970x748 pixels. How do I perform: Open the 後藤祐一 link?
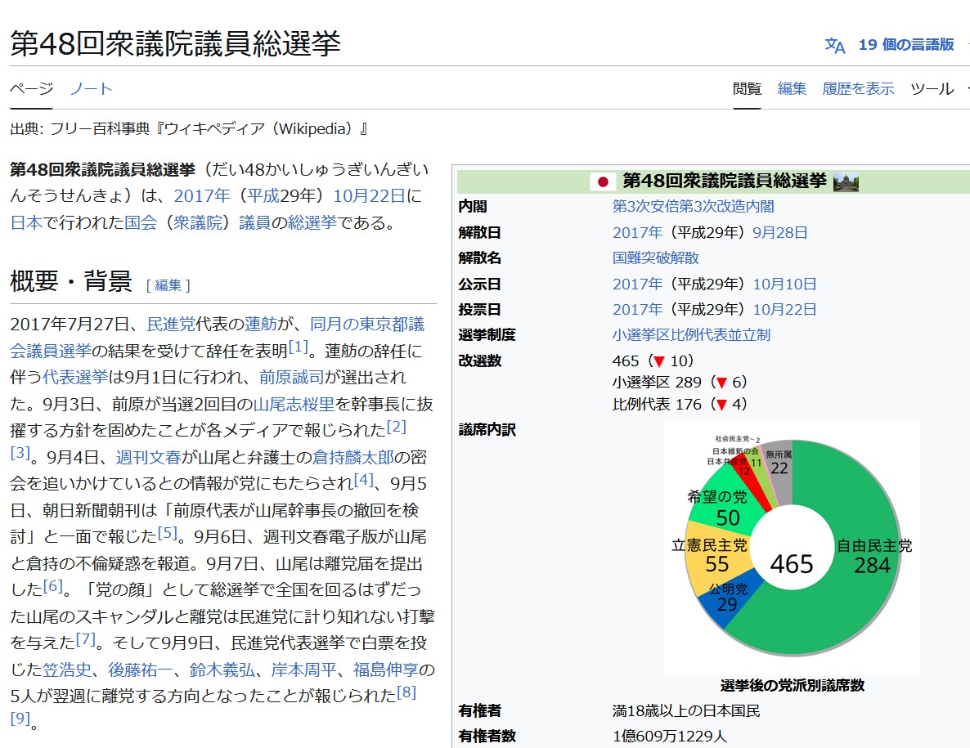coord(141,670)
